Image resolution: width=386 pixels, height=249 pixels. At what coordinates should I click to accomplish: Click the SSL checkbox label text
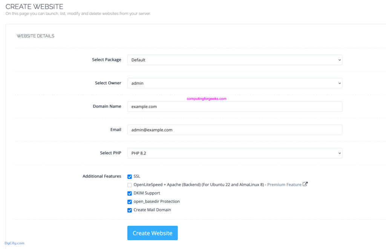click(137, 176)
